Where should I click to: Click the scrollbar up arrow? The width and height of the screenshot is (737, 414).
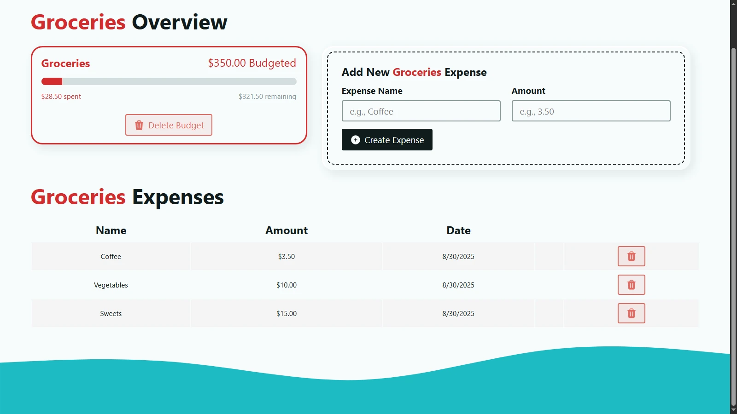(x=733, y=4)
